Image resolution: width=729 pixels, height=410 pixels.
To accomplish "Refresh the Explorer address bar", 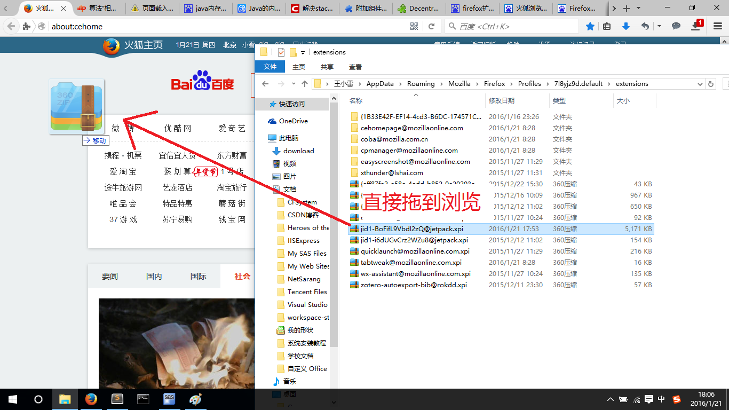I will pyautogui.click(x=711, y=84).
